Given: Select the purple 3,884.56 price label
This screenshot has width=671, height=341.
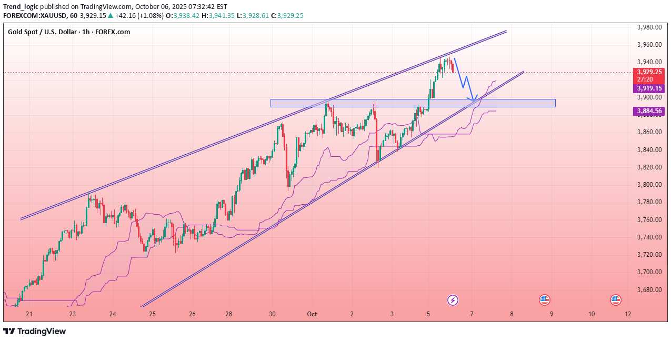Looking at the screenshot, I should pos(649,111).
